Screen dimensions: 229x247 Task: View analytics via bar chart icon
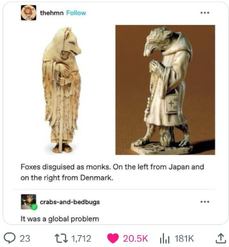164,238
